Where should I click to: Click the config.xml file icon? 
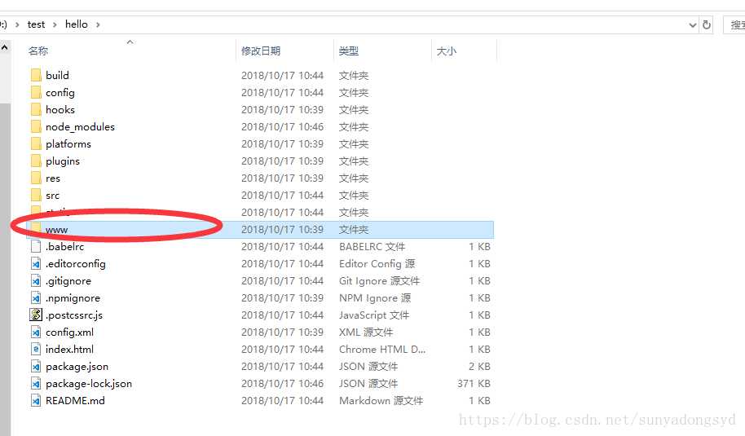tap(36, 332)
